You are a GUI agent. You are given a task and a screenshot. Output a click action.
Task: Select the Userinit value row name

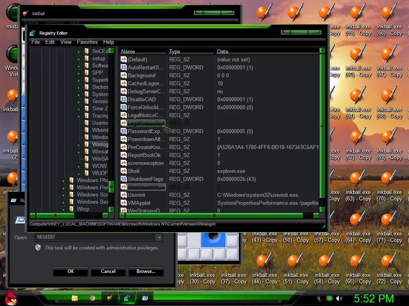click(x=137, y=194)
